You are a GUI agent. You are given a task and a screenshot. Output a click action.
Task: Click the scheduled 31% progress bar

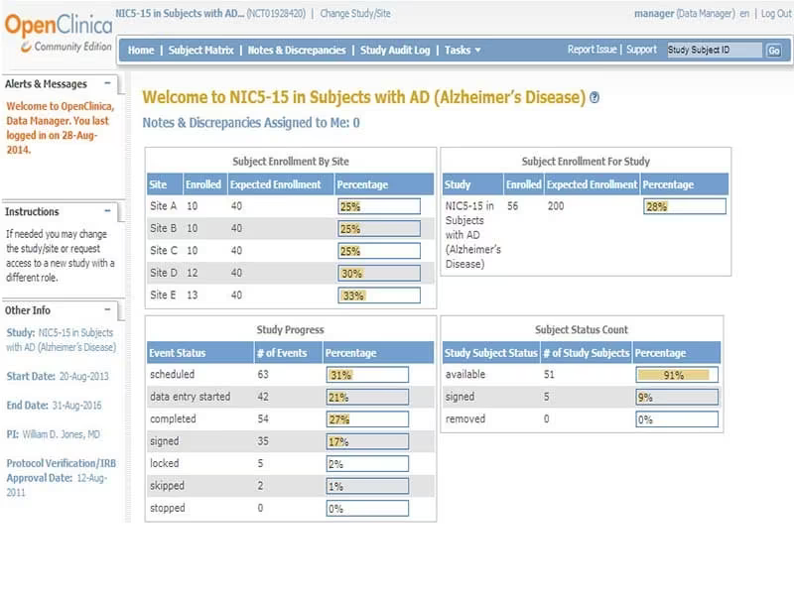pos(367,375)
